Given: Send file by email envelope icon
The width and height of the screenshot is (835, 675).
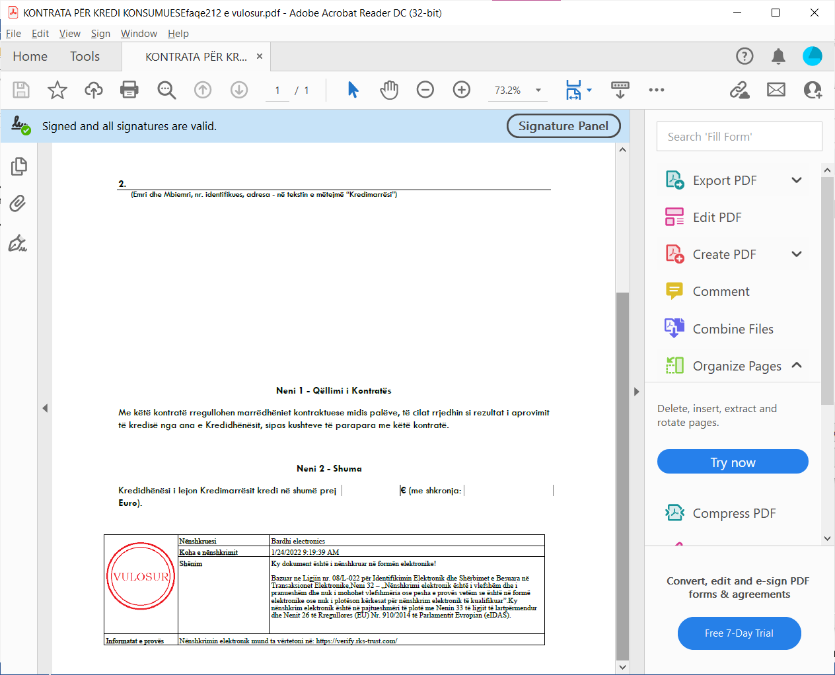Looking at the screenshot, I should tap(776, 90).
